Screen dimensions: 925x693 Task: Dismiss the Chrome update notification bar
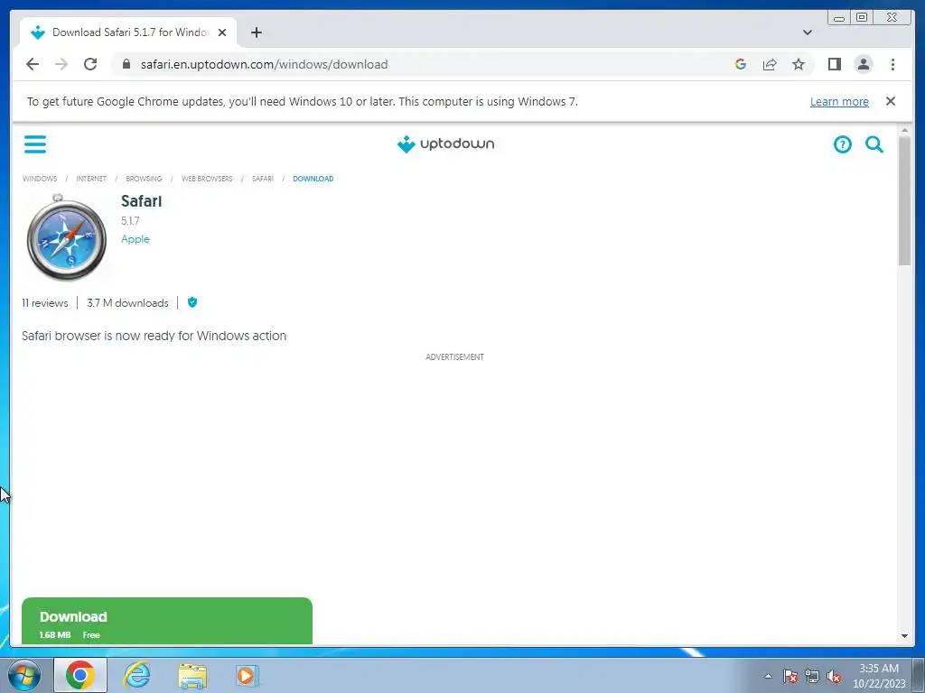[890, 101]
